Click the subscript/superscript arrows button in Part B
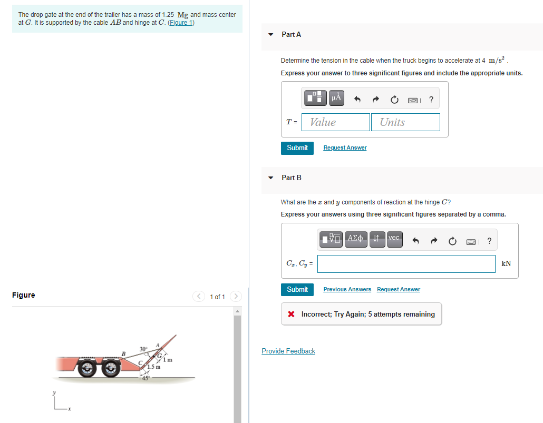Image resolution: width=543 pixels, height=423 pixels. click(377, 239)
